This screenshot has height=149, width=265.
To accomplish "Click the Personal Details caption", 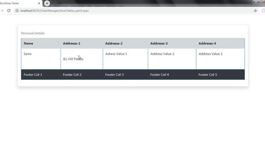I will click(33, 33).
